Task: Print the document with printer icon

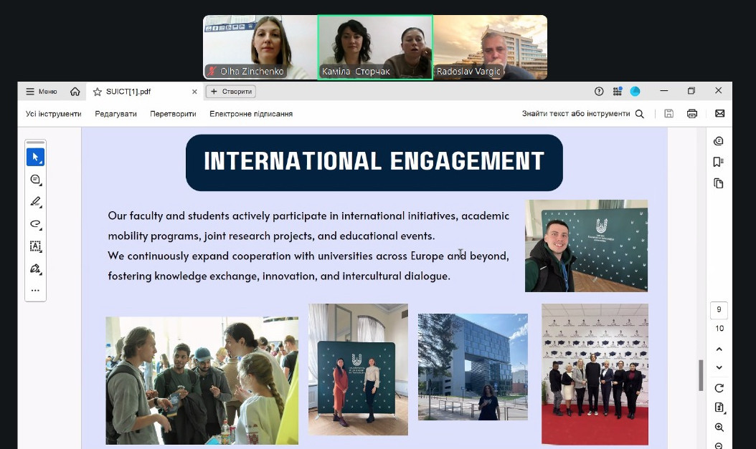Action: [x=691, y=113]
